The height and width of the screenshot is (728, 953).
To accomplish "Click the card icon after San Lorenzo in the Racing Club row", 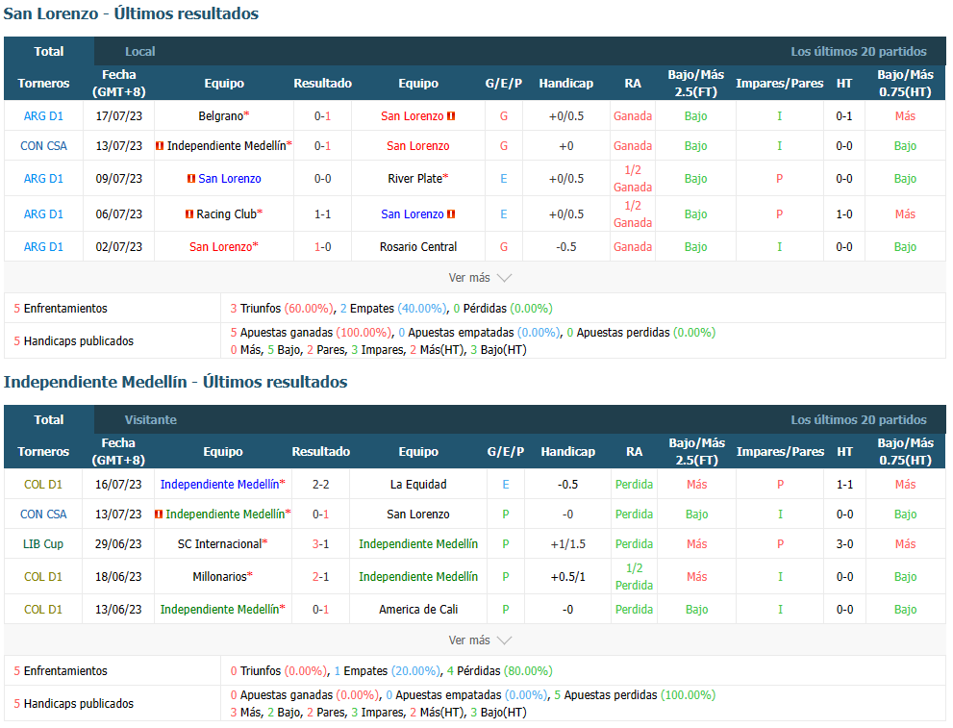I will tap(451, 213).
